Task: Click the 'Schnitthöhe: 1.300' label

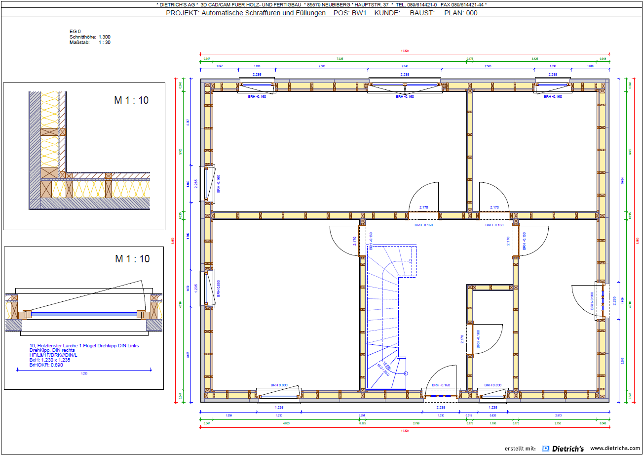Action: coord(90,37)
